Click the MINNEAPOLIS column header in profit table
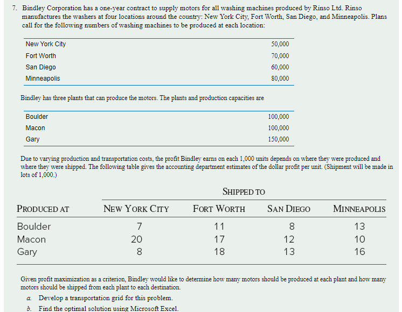The height and width of the screenshot is (312, 402). (359, 209)
